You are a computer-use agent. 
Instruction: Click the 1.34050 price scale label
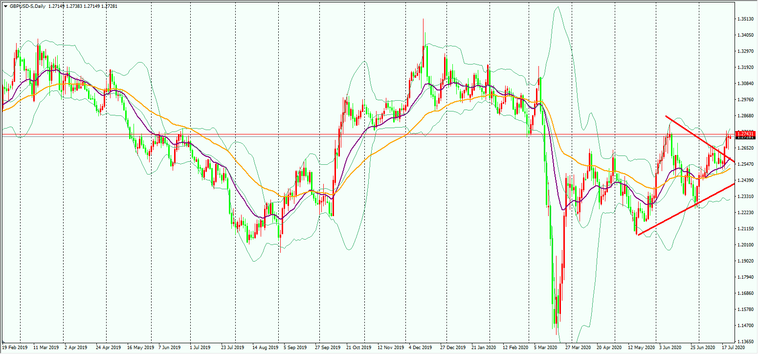tap(745, 35)
